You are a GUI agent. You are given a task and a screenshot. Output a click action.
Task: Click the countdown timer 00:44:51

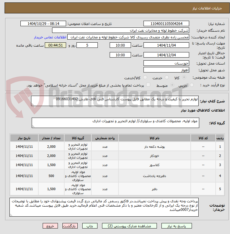tap(55, 45)
